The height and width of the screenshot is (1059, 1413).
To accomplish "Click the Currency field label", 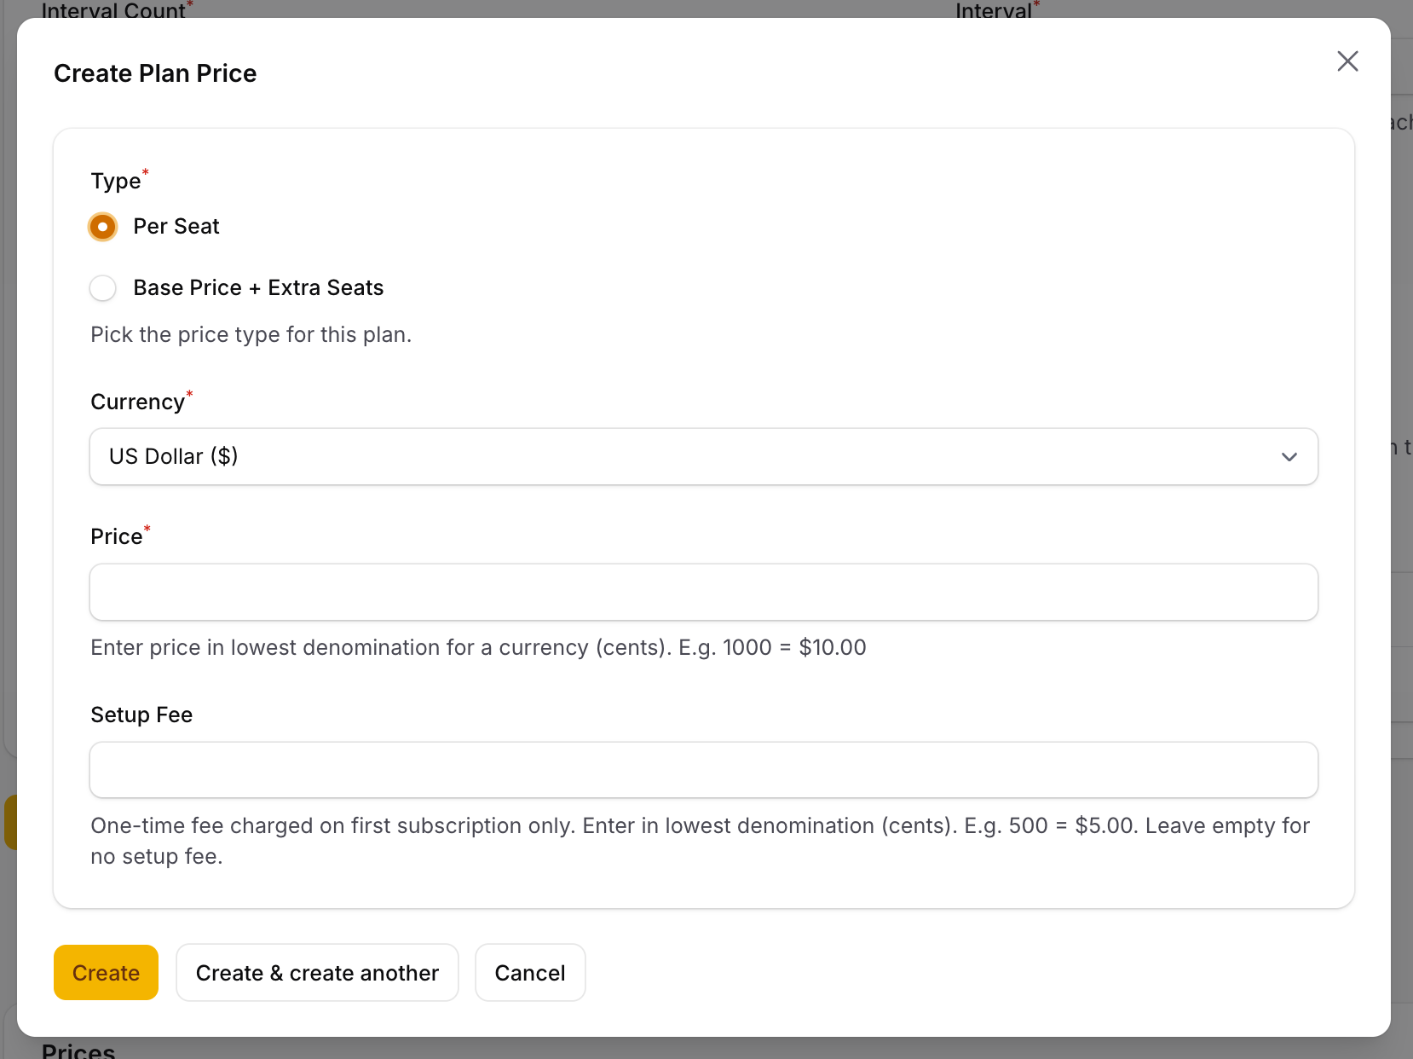I will coord(137,402).
